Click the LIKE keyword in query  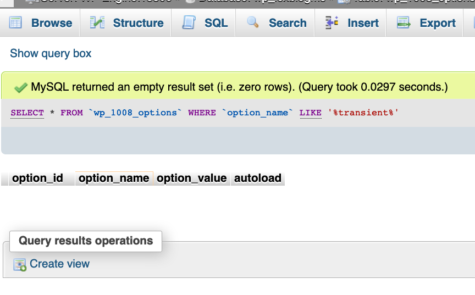click(311, 113)
